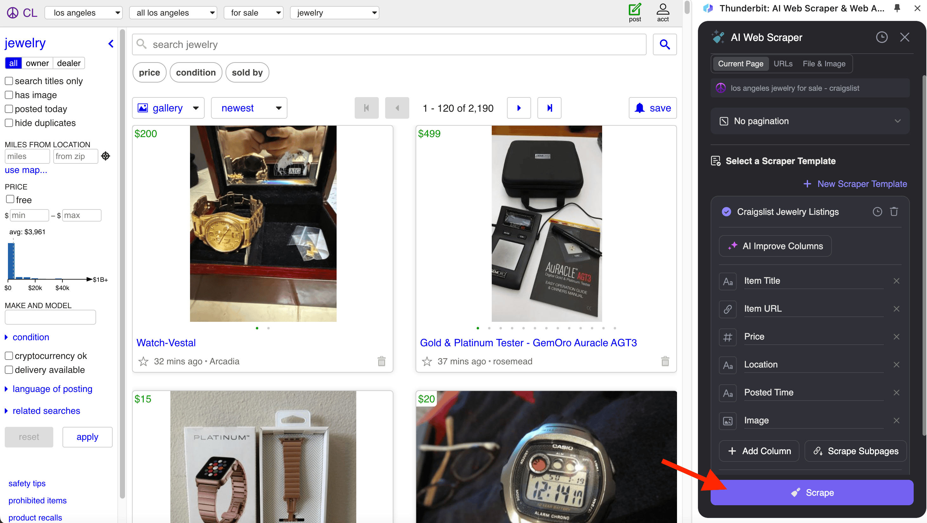Open the New Scraper Template link
The image size is (927, 523).
[855, 183]
